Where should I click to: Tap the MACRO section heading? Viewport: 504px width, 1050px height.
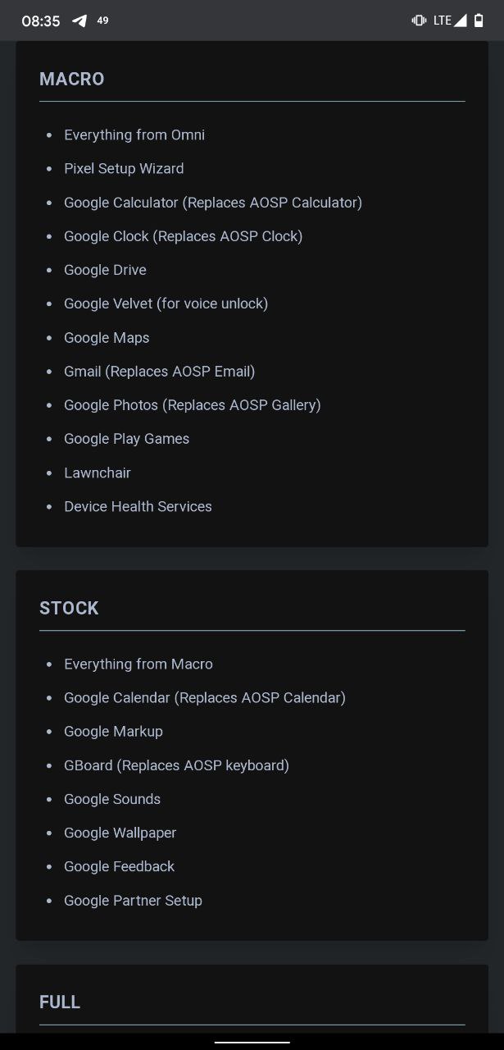point(72,80)
